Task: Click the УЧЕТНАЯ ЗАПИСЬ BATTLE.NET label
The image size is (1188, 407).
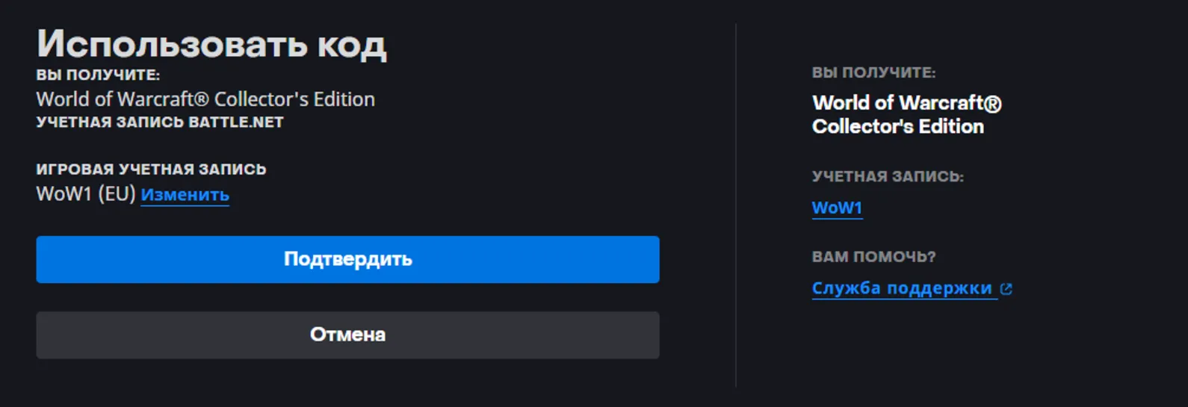Action: coord(160,122)
